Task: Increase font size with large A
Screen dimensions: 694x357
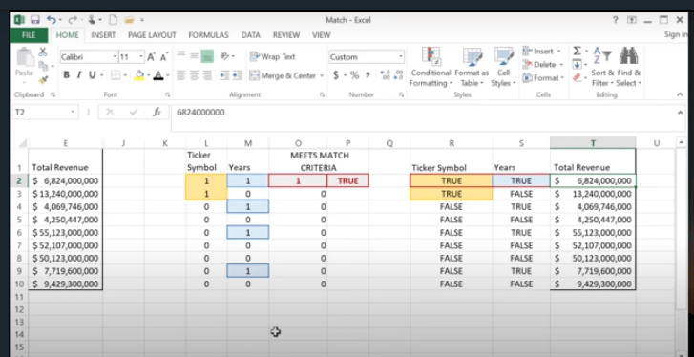Action: (151, 57)
